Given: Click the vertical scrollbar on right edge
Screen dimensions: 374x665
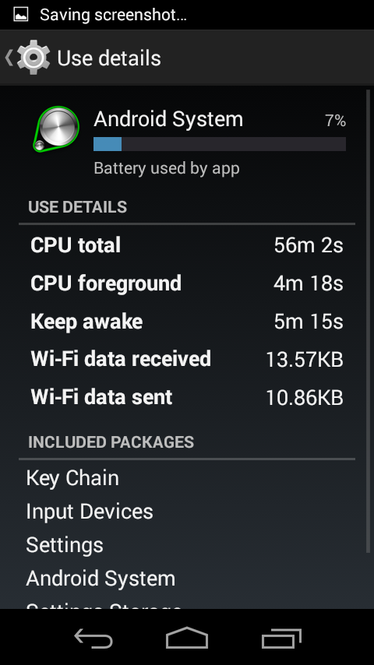Looking at the screenshot, I should click(368, 321).
